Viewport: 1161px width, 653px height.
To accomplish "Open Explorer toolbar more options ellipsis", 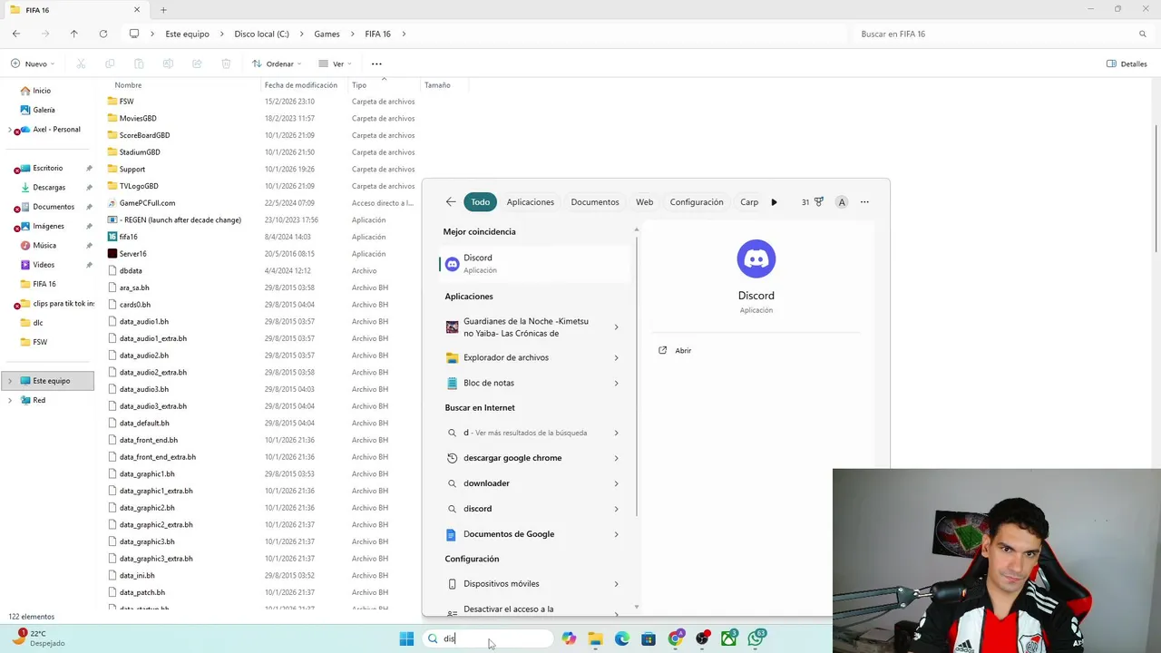I will click(x=376, y=63).
